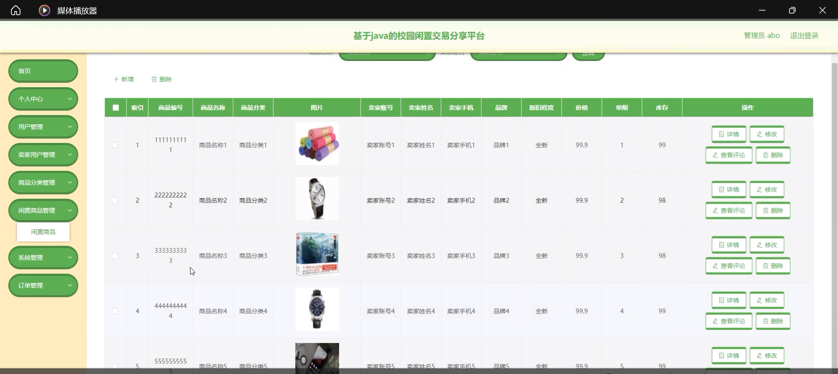Expand the 商品分类管理 sidebar menu
Viewport: 838px width, 374px height.
point(43,182)
